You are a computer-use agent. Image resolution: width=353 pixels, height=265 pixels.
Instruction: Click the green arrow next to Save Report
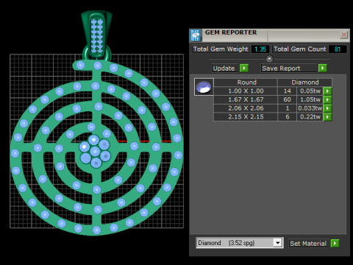point(322,68)
